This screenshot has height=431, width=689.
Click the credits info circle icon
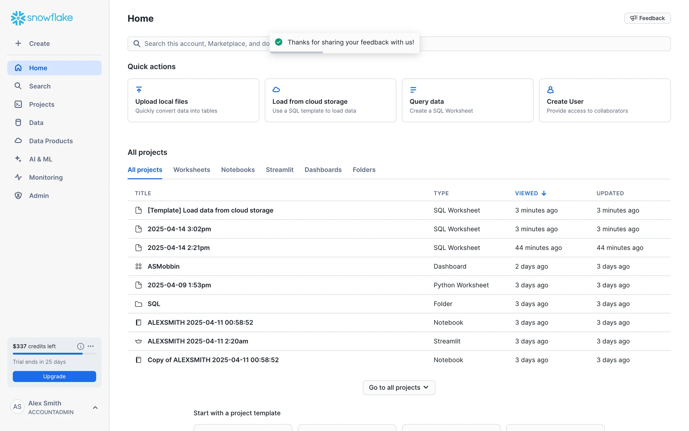pyautogui.click(x=80, y=346)
